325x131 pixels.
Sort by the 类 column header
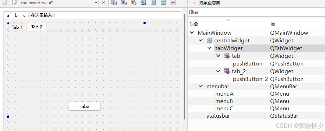pyautogui.click(x=297, y=24)
